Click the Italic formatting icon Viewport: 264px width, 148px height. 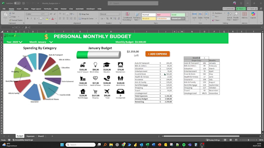[31, 19]
